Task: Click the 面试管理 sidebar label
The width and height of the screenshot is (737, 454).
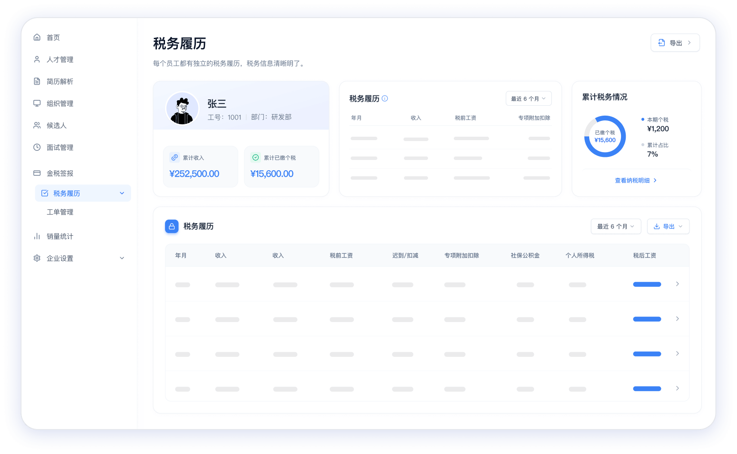Action: pyautogui.click(x=60, y=147)
